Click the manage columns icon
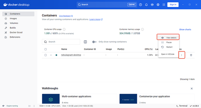The width and height of the screenshot is (201, 108). 85,42
